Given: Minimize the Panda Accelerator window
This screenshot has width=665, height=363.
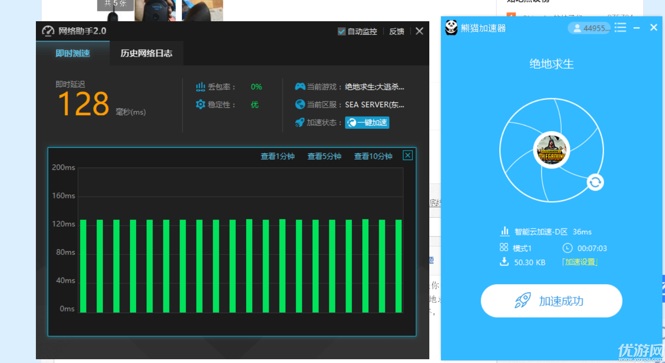Looking at the screenshot, I should (637, 28).
